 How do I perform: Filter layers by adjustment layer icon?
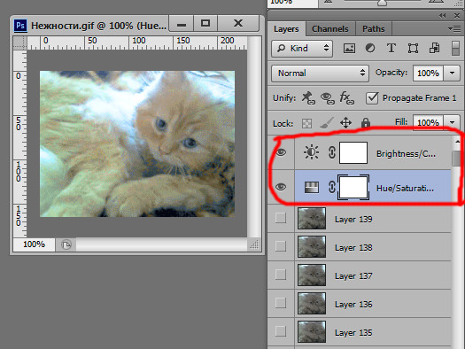[370, 48]
